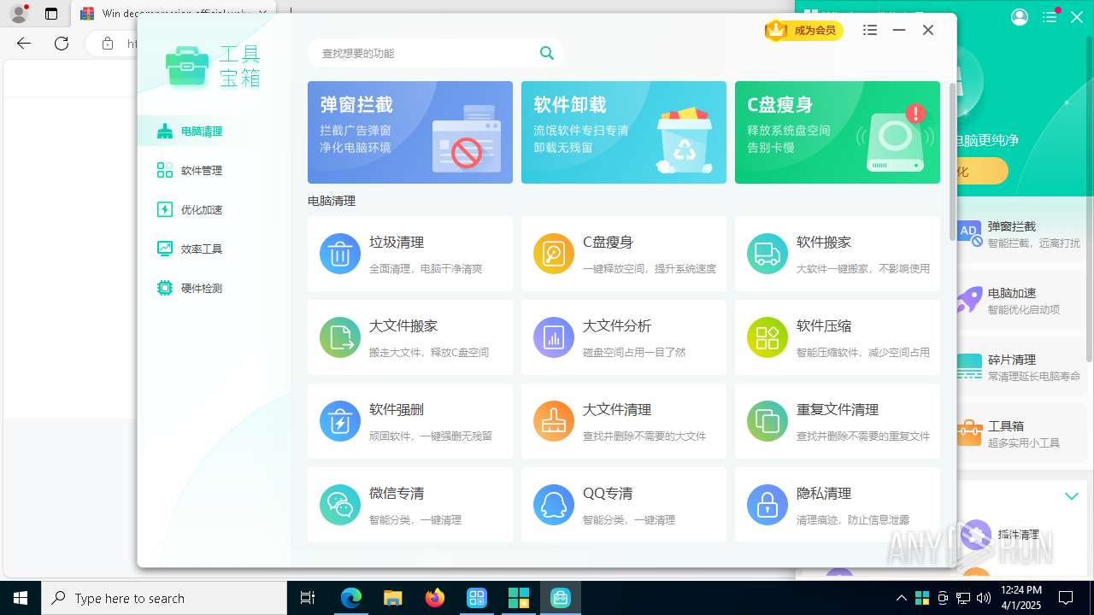Screen dimensions: 1094x615
Task: Click the 隐私清理 title text
Action: tap(824, 494)
